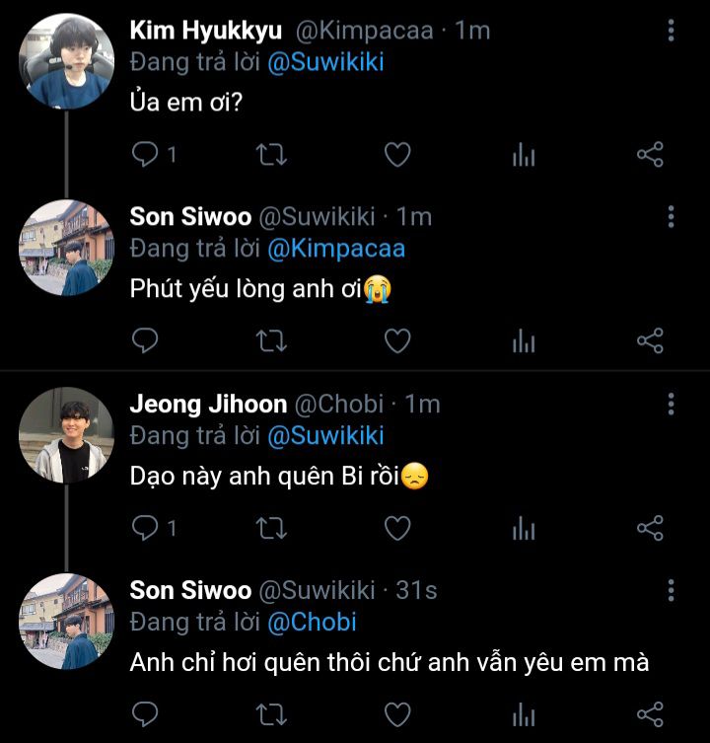Share Kim Hyukkyu's tweet

[650, 155]
